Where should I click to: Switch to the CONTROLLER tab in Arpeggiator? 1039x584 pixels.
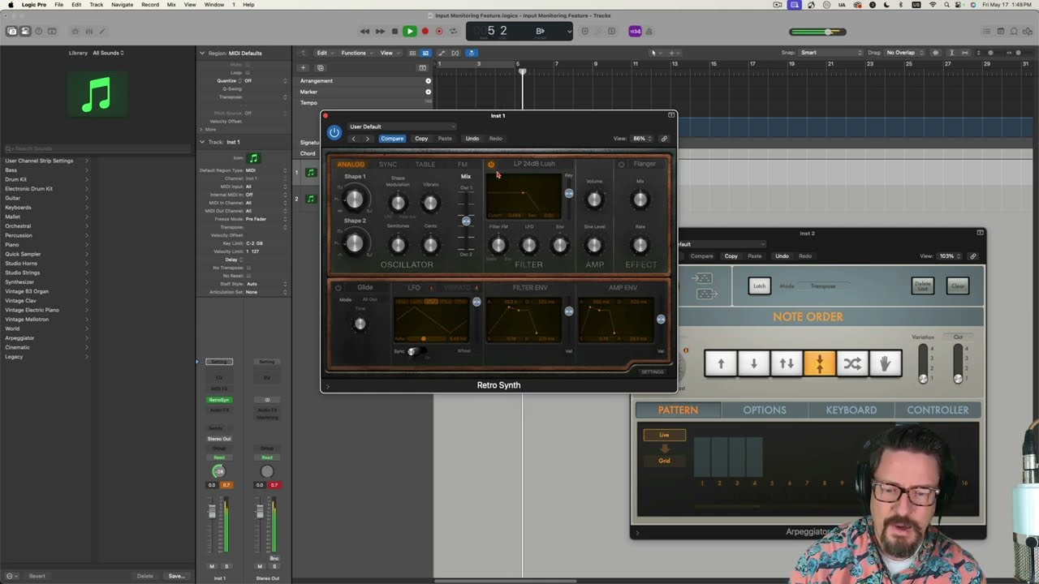click(938, 410)
